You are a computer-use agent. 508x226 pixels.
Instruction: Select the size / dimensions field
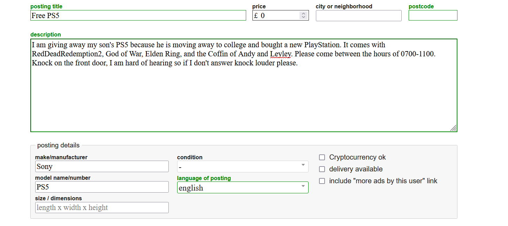102,208
